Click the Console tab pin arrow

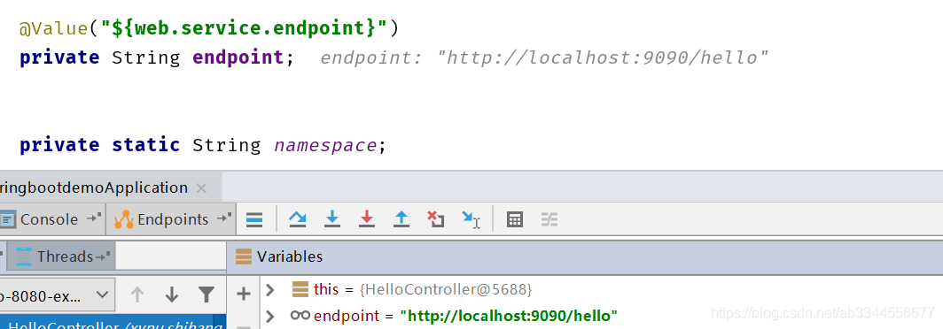[94, 218]
